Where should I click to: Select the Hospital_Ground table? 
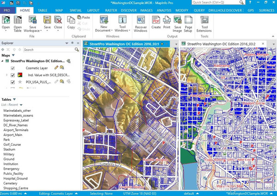pyautogui.click(x=16, y=179)
